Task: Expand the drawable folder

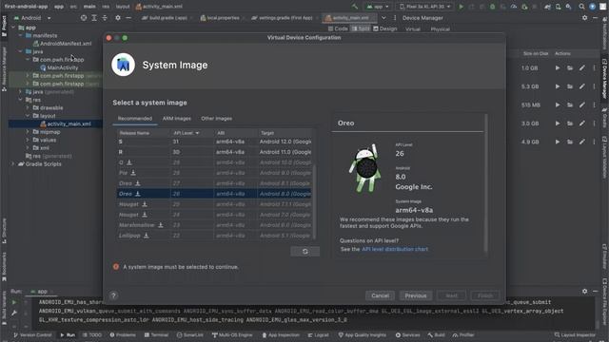Action: (x=28, y=107)
